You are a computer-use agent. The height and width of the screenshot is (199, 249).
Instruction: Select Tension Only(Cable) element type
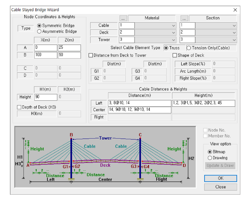189,48
